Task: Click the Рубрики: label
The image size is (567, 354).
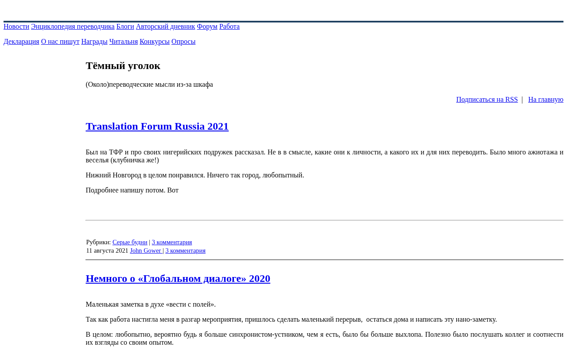Action: (98, 242)
